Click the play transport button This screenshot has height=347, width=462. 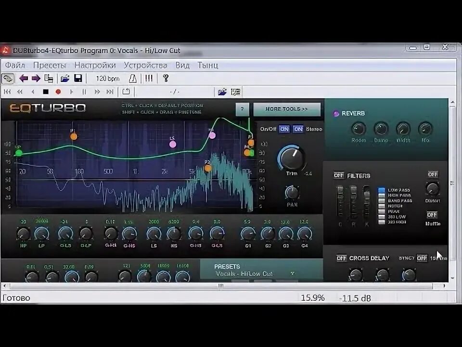[71, 92]
